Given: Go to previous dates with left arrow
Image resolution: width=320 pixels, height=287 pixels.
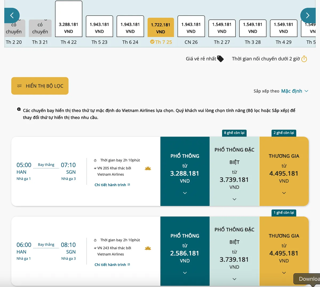Looking at the screenshot, I should pos(12,15).
